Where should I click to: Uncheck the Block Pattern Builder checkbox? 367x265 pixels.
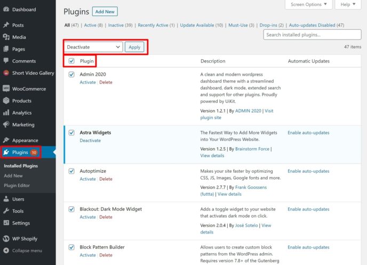(71, 247)
